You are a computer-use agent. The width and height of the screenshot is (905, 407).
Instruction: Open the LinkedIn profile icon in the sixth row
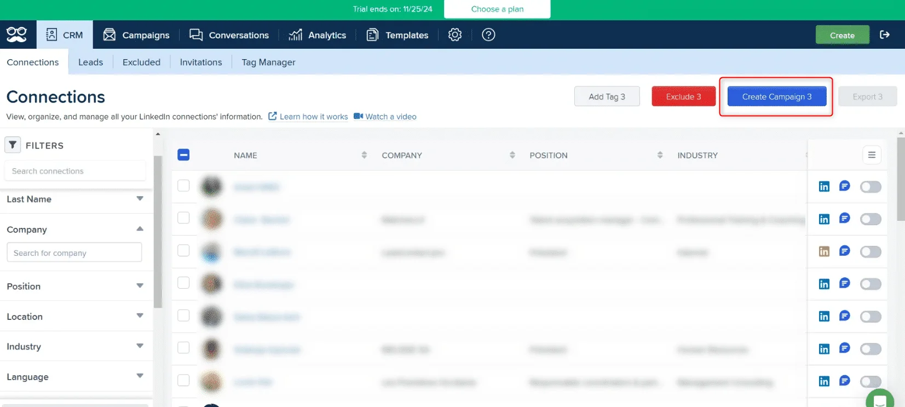pyautogui.click(x=824, y=349)
